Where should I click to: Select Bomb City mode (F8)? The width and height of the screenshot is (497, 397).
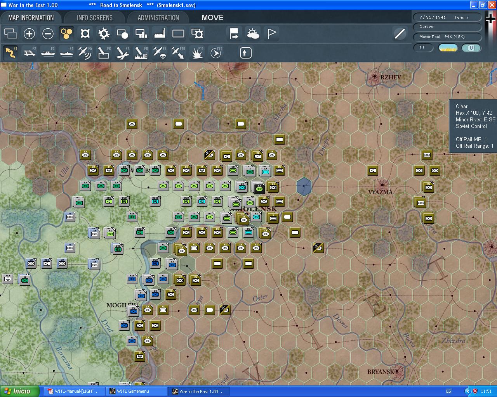(x=141, y=53)
